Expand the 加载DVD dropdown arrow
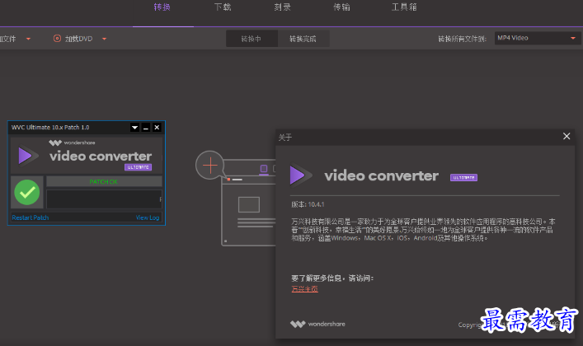This screenshot has height=346, width=583. click(x=104, y=39)
